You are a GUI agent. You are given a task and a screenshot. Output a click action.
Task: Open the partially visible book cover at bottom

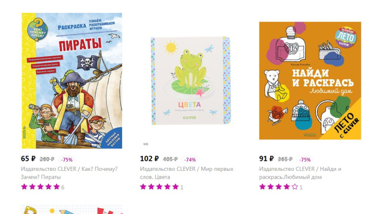(72, 209)
